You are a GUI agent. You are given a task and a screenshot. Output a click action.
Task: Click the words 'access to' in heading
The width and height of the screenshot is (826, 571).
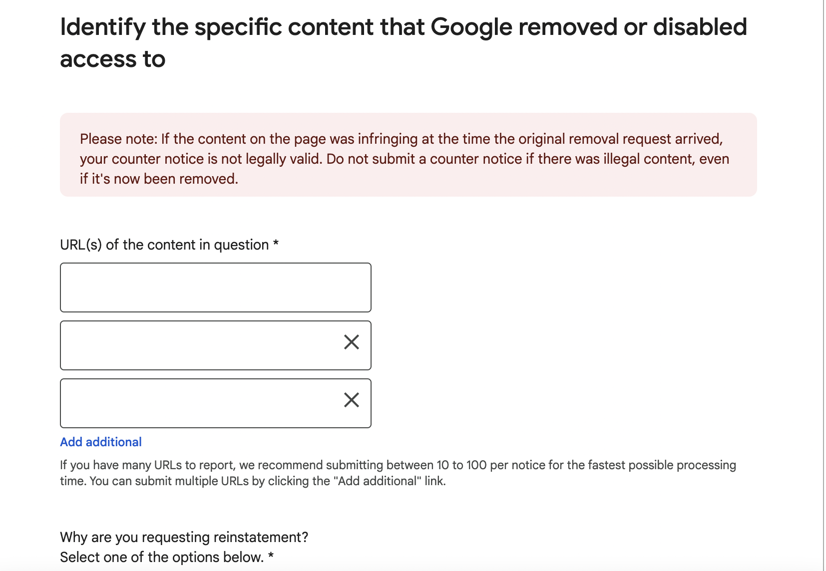pyautogui.click(x=113, y=59)
